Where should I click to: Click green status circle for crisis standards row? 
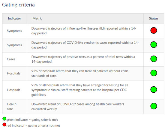click(x=154, y=73)
